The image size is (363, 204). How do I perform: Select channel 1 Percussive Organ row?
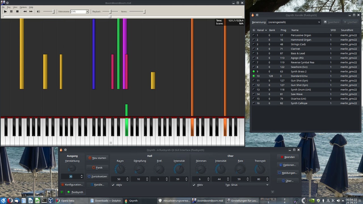306,35
